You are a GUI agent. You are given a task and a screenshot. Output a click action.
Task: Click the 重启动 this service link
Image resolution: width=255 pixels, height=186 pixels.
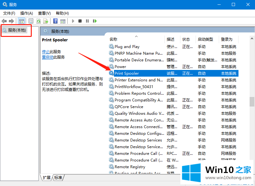[x=48, y=57]
